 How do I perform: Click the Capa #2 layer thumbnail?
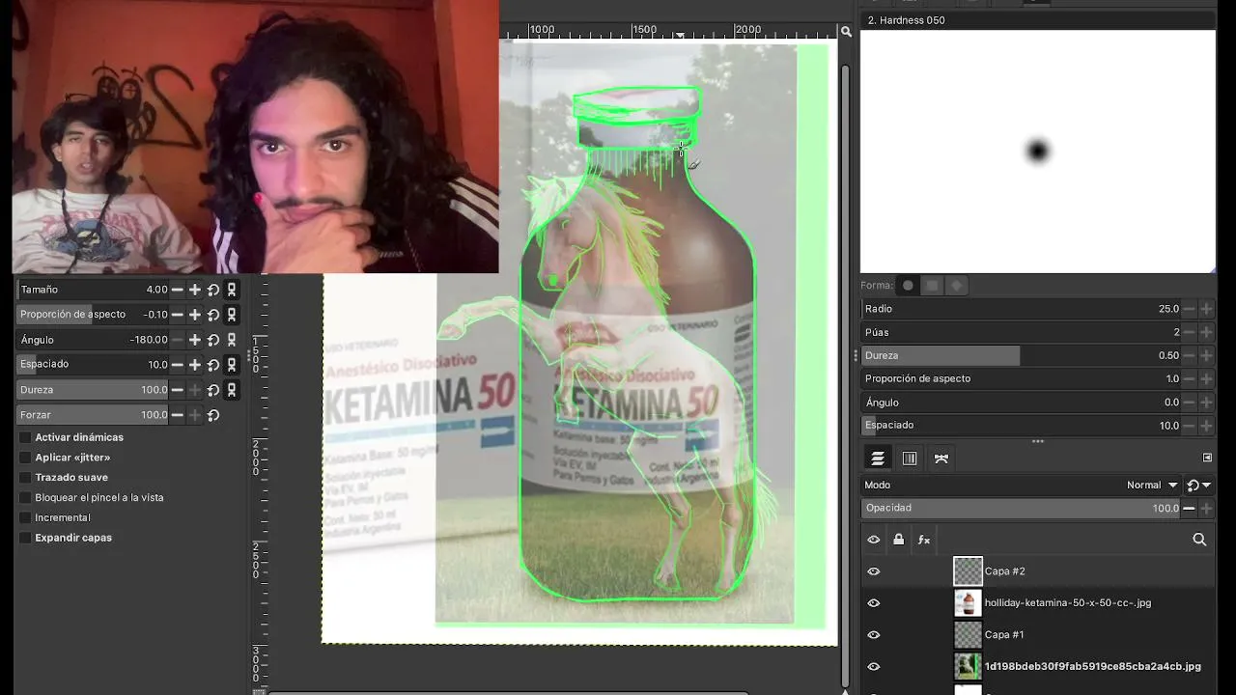968,571
